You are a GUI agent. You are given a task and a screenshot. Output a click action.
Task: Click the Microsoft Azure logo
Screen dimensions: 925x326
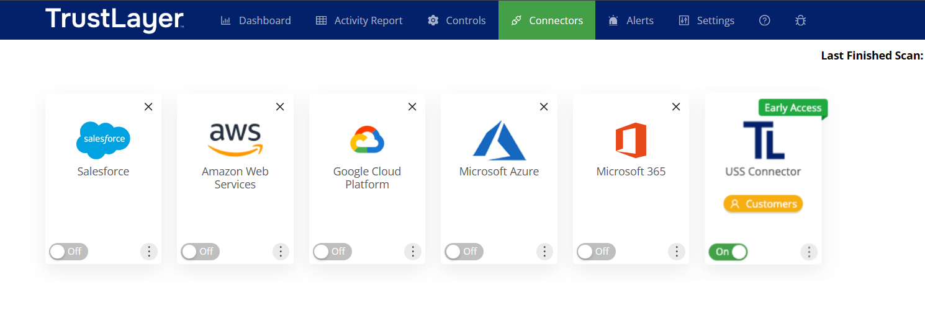point(499,140)
